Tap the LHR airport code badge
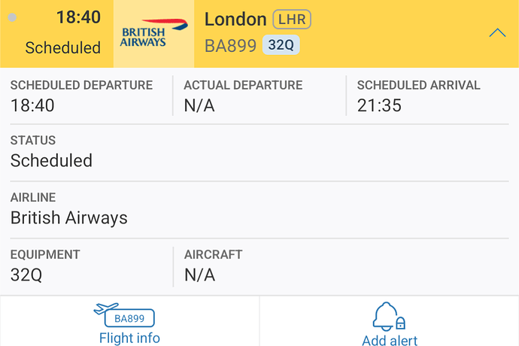Image resolution: width=519 pixels, height=346 pixels. tap(292, 20)
